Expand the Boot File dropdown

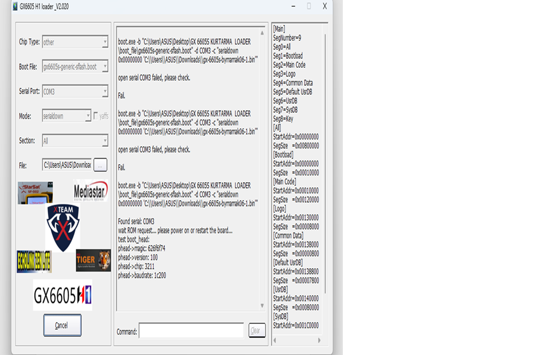[x=105, y=67]
